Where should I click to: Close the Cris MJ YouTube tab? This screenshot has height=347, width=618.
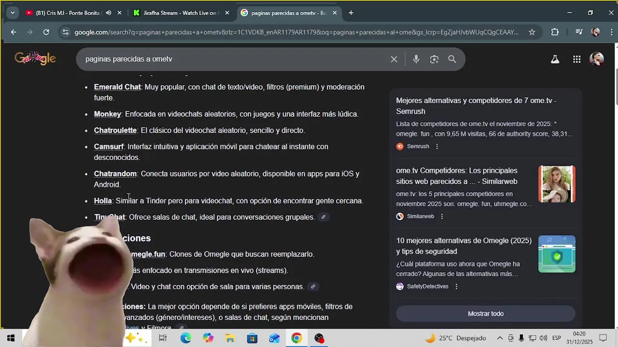pyautogui.click(x=120, y=13)
